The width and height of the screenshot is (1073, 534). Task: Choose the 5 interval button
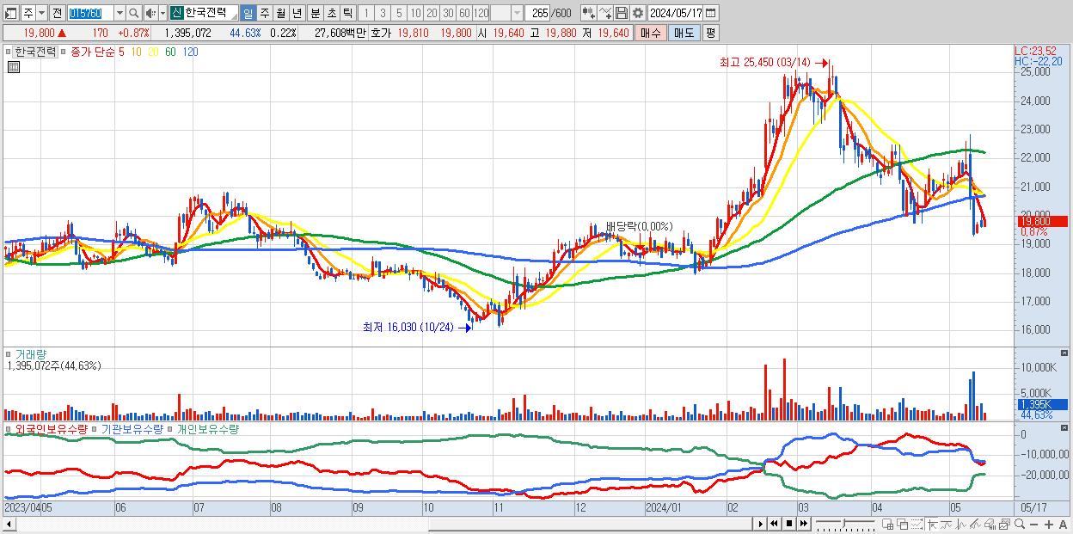pos(399,13)
